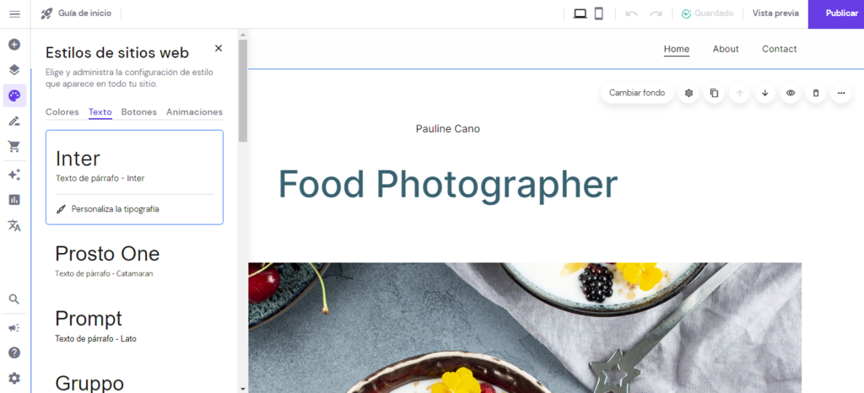Viewport: 864px width, 393px height.
Task: Switch to mobile preview mode
Action: coord(599,13)
